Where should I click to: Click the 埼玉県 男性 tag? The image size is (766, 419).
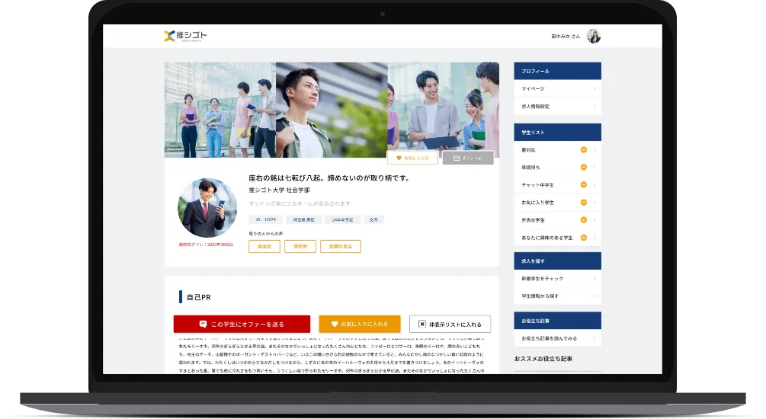tap(304, 219)
